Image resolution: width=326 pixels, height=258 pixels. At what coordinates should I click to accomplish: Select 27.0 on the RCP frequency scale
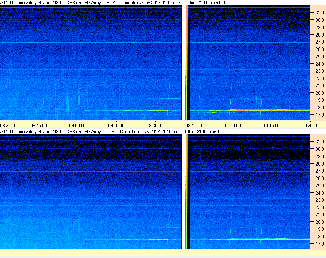pyautogui.click(x=320, y=42)
